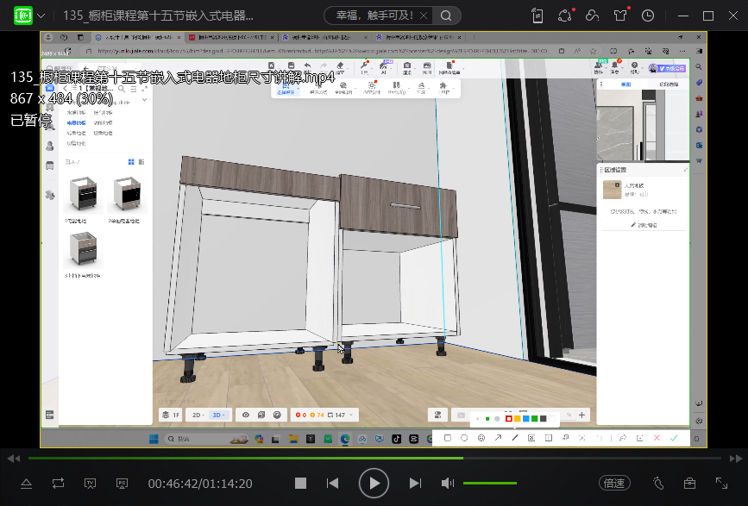This screenshot has width=748, height=506.
Task: Skip to the previous video
Action: tap(333, 484)
